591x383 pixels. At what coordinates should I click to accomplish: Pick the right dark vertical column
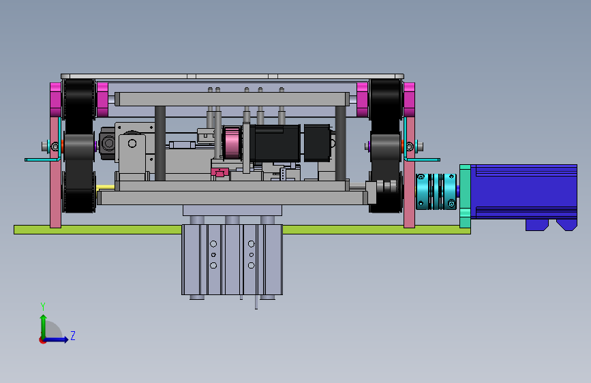341,143
